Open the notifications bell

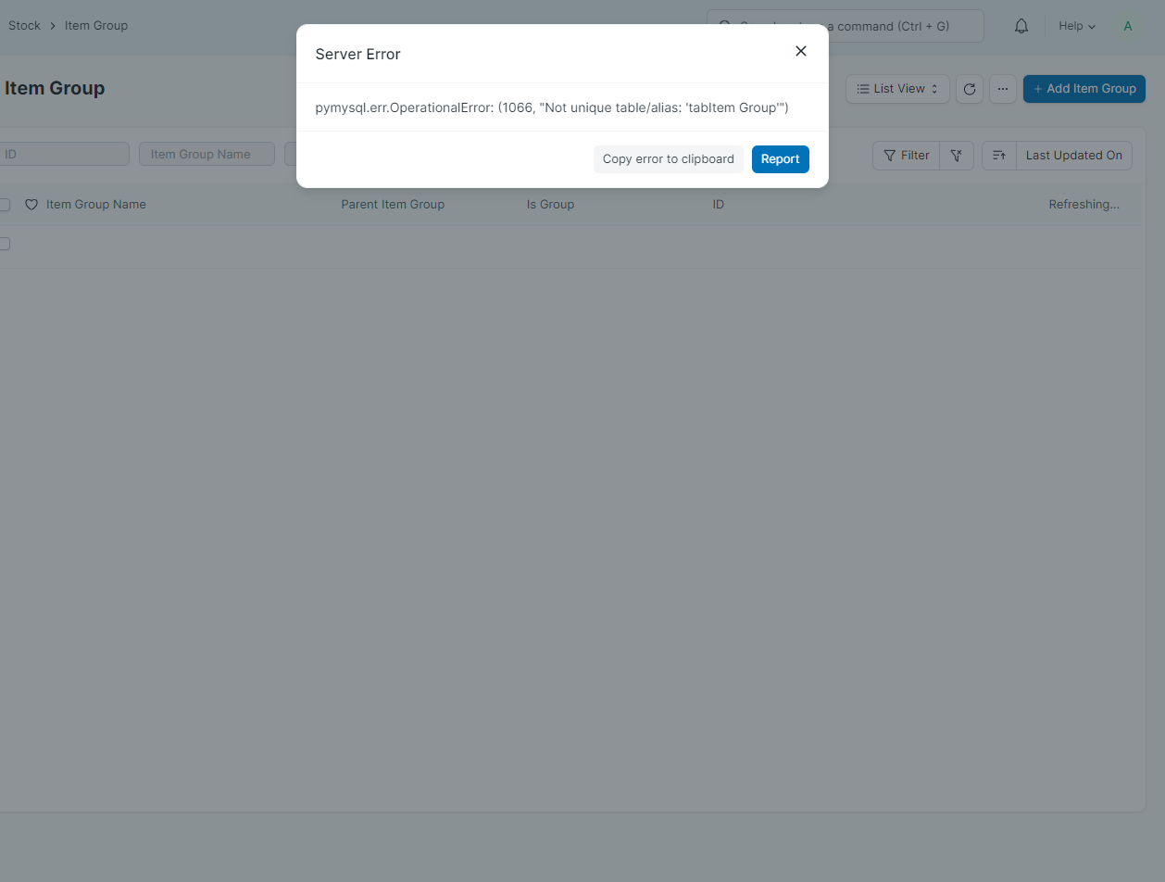click(1021, 25)
